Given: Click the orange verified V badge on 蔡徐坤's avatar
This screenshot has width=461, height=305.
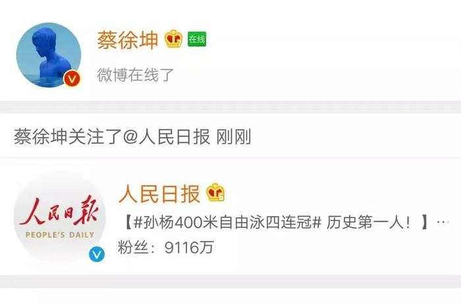Looking at the screenshot, I should pyautogui.click(x=72, y=78).
